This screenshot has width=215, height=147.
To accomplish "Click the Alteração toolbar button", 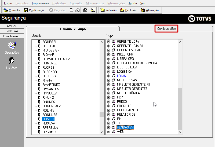I will pos(150,10).
